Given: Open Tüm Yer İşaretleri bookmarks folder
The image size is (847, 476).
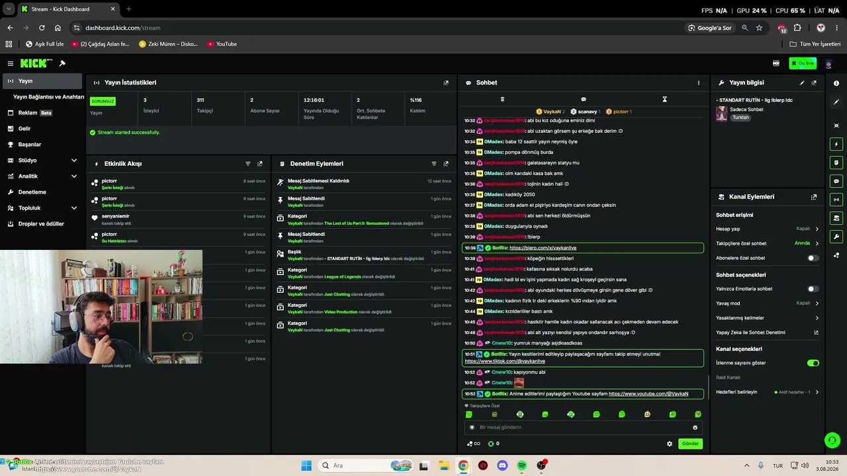Looking at the screenshot, I should pyautogui.click(x=815, y=44).
